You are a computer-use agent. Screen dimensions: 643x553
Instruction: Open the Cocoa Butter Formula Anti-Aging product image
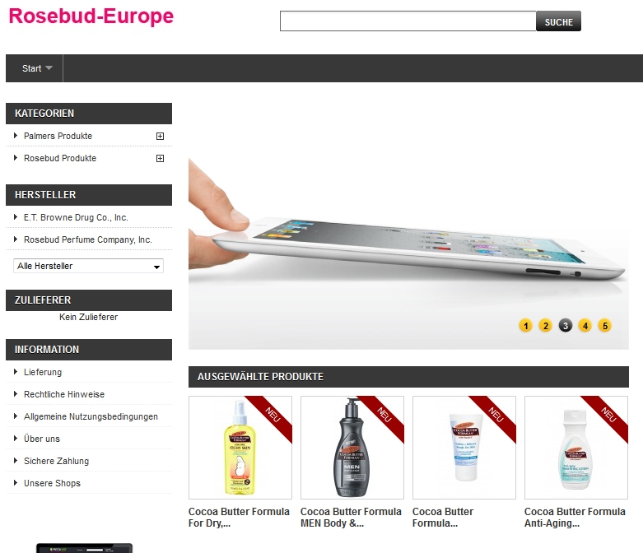tap(576, 448)
